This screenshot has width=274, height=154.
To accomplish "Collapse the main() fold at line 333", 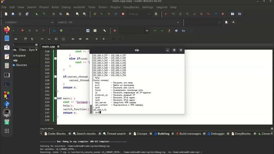I will 55,98.
